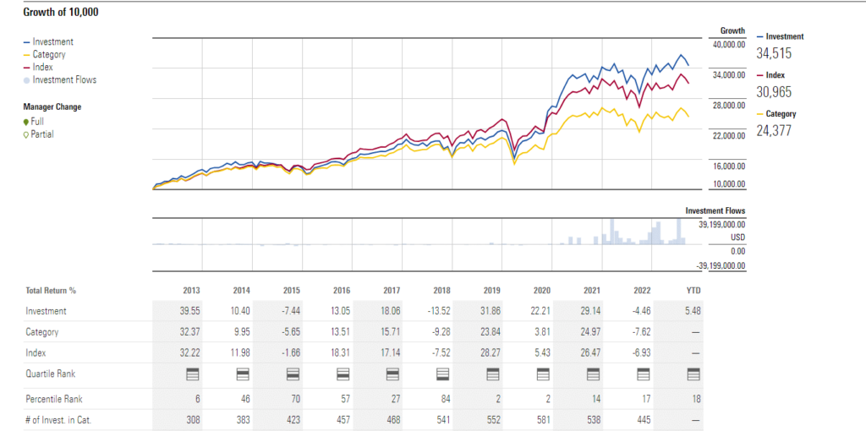Click the Category value 24,377 on right
The height and width of the screenshot is (431, 866).
pos(774,131)
